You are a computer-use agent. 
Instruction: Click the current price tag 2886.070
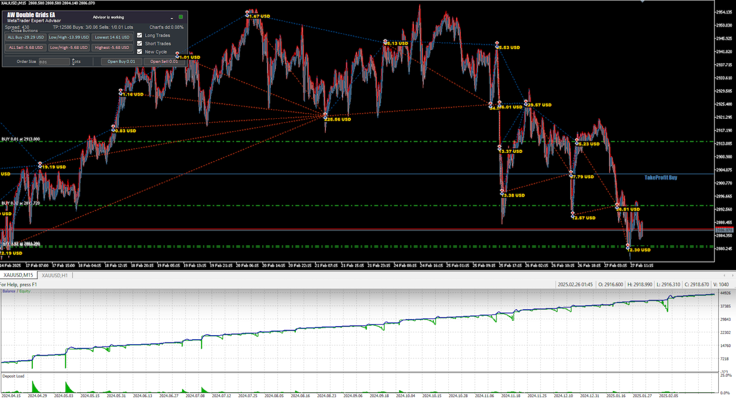725,230
